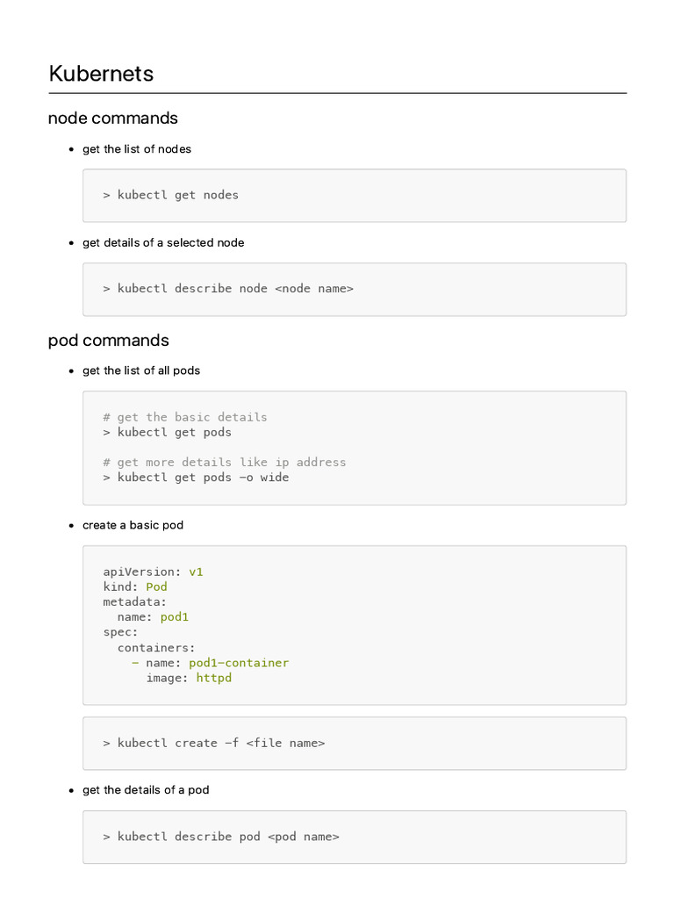This screenshot has width=674, height=899.
Task: Click the "pod commands" heading
Action: (108, 340)
